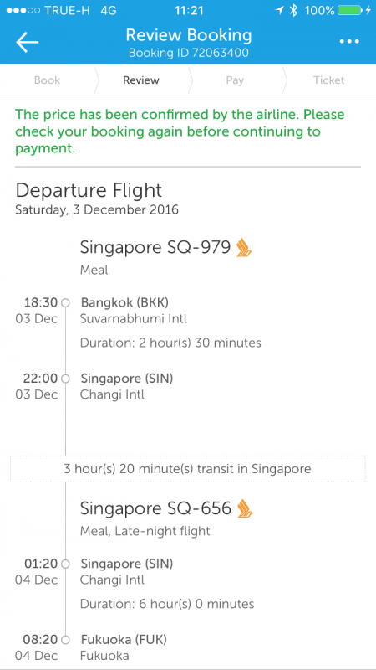Tap the Singapore 01:20 departure timeline marker
The width and height of the screenshot is (376, 670).
[x=65, y=564]
